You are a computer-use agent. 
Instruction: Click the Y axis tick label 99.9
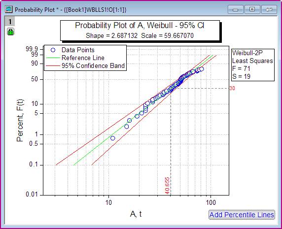[x=32, y=49]
